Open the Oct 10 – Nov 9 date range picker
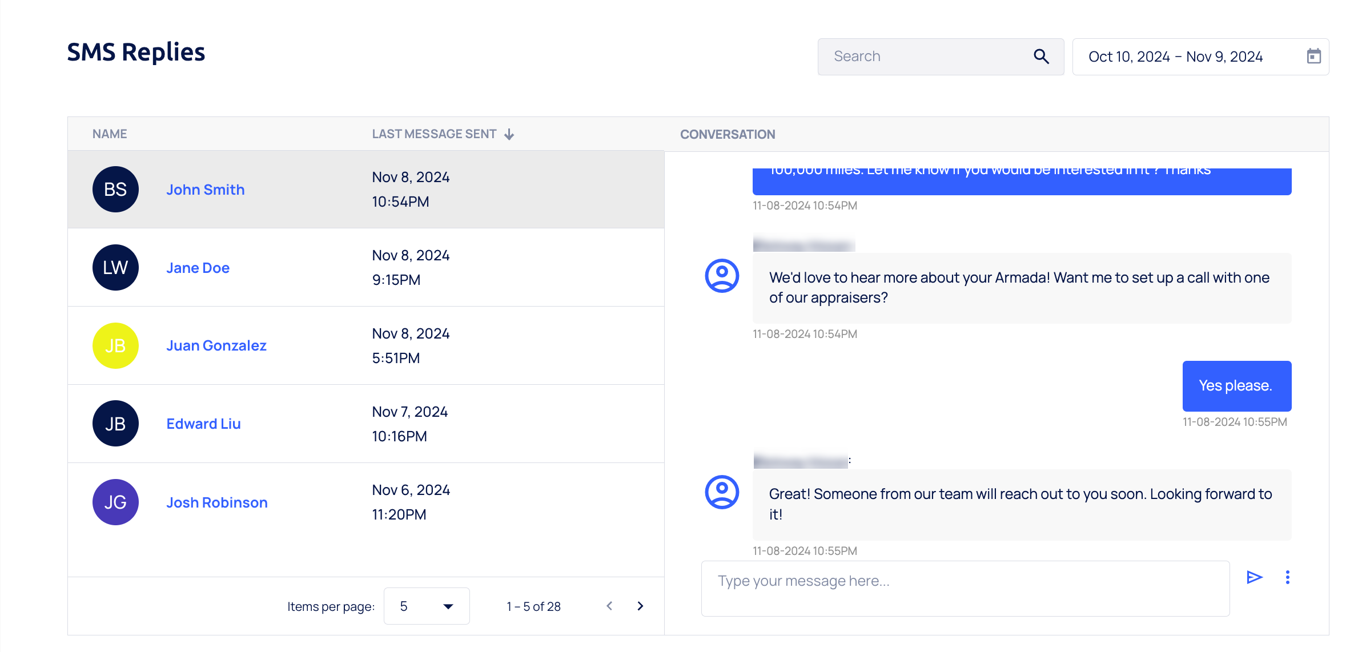This screenshot has width=1358, height=652. (x=1175, y=57)
